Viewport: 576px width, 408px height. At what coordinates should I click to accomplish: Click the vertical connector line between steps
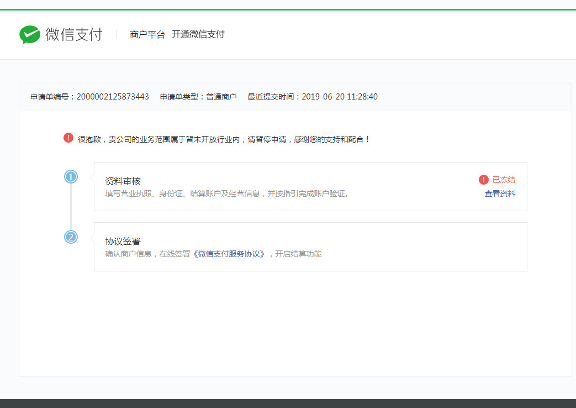(x=71, y=207)
